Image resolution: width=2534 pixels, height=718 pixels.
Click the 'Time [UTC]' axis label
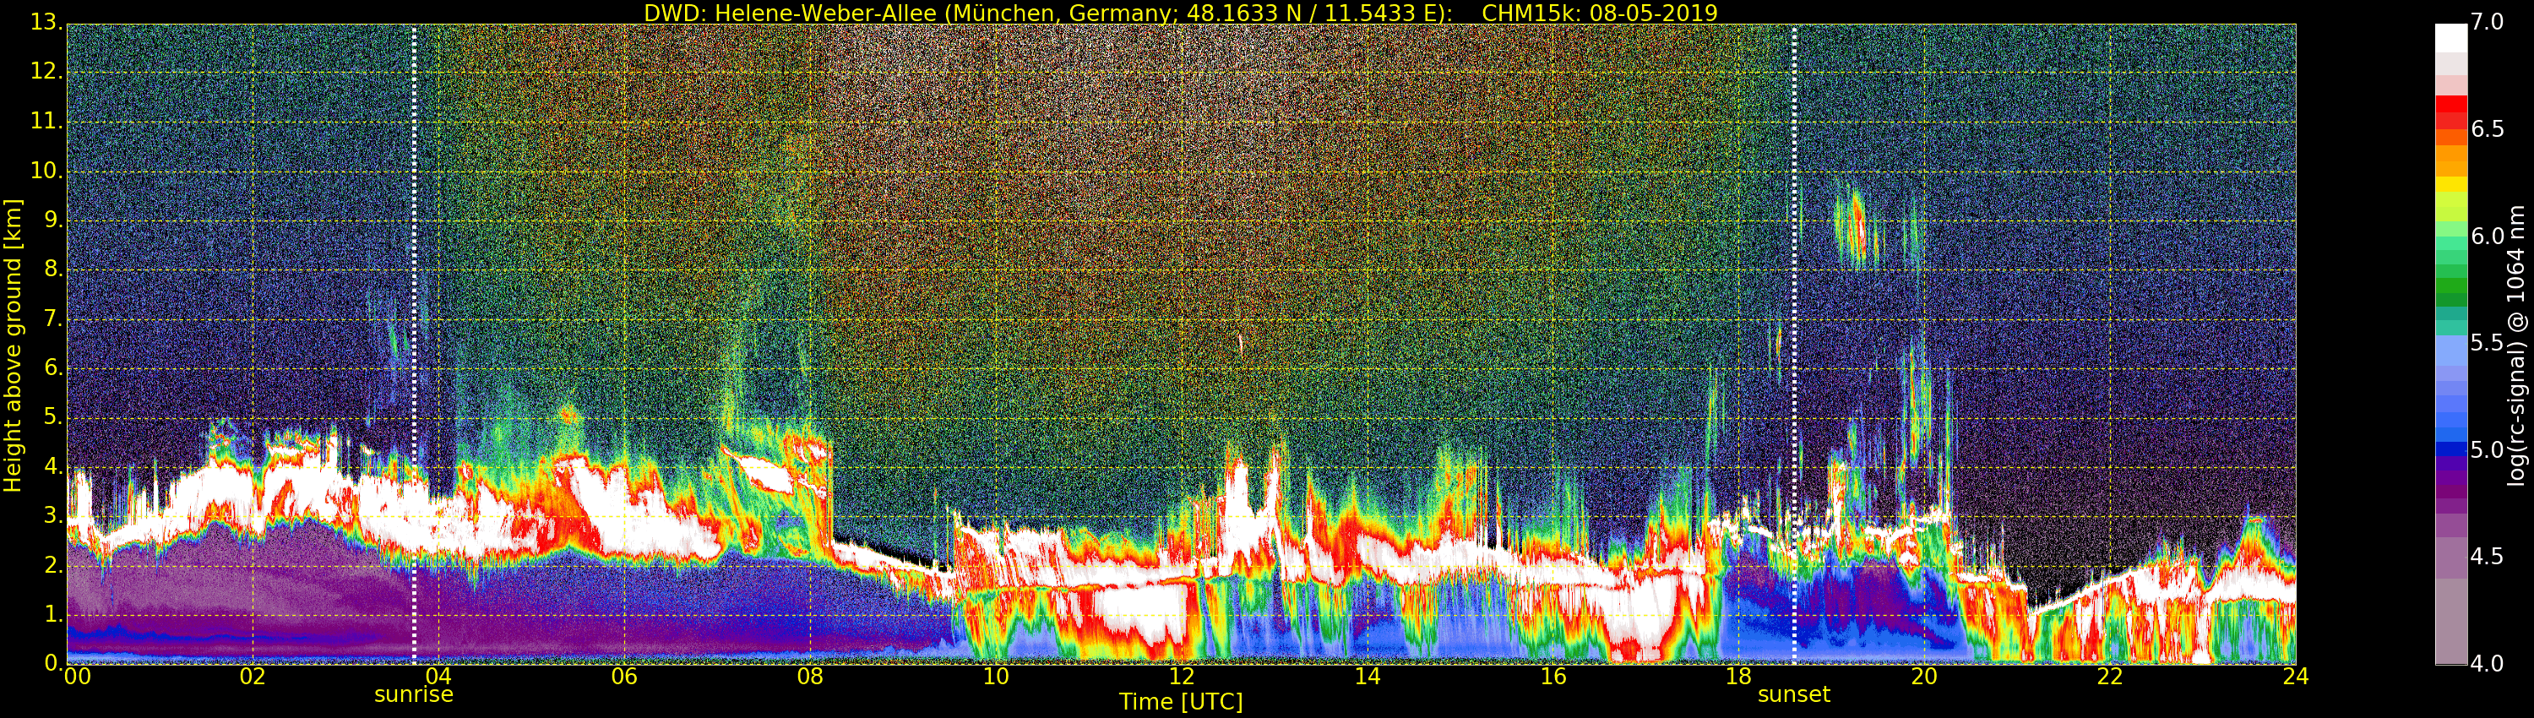[1181, 702]
